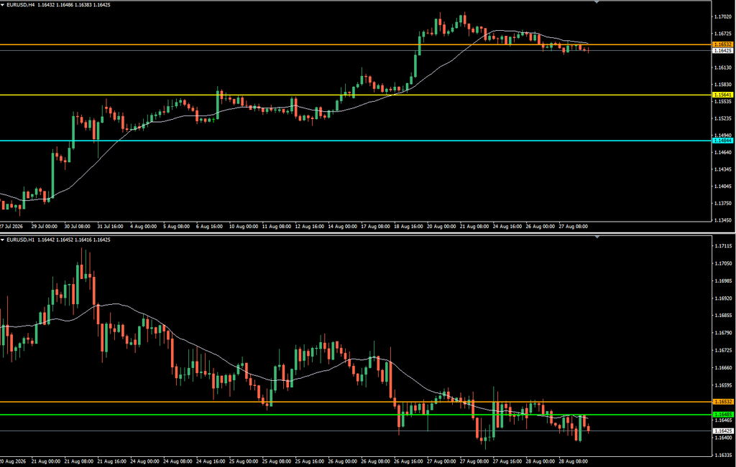This screenshot has height=467, width=736.
Task: Click the 1.16920 level on H1 price scale
Action: (723, 298)
